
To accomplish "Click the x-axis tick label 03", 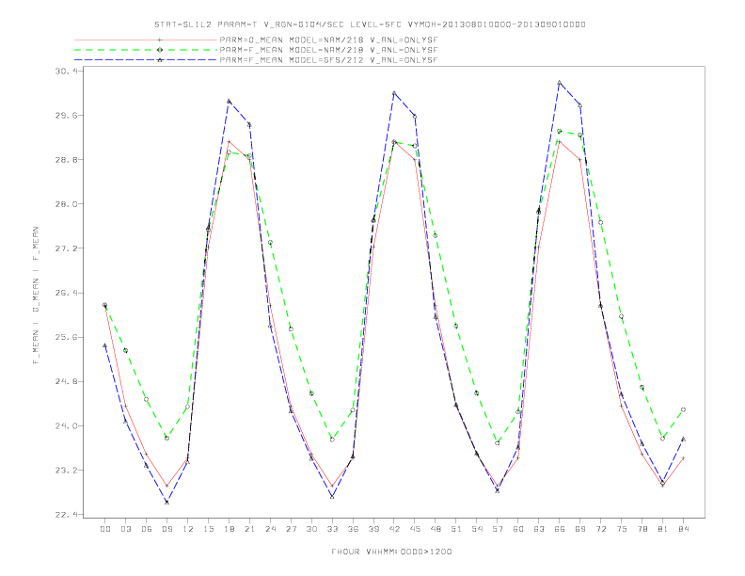I will pyautogui.click(x=125, y=529).
